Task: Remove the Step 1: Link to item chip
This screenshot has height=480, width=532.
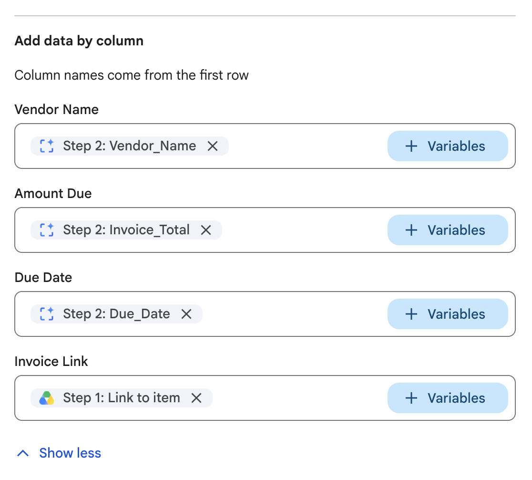Action: coord(196,398)
